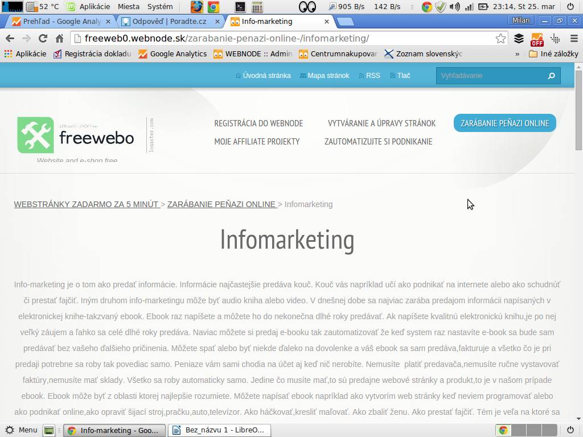Open the Aplikácie apps bookmark shortcut
583x437 pixels.
(x=26, y=54)
